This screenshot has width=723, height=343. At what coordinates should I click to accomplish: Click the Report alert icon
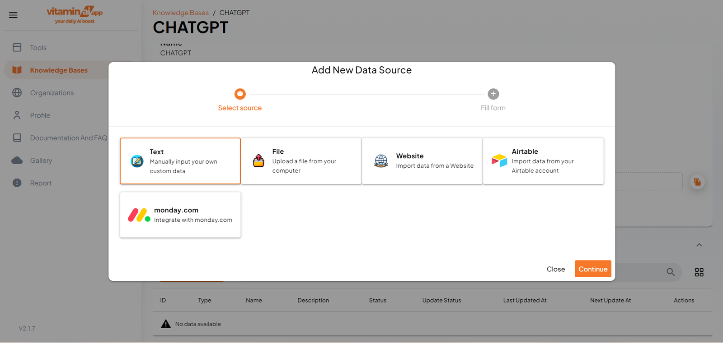(17, 183)
